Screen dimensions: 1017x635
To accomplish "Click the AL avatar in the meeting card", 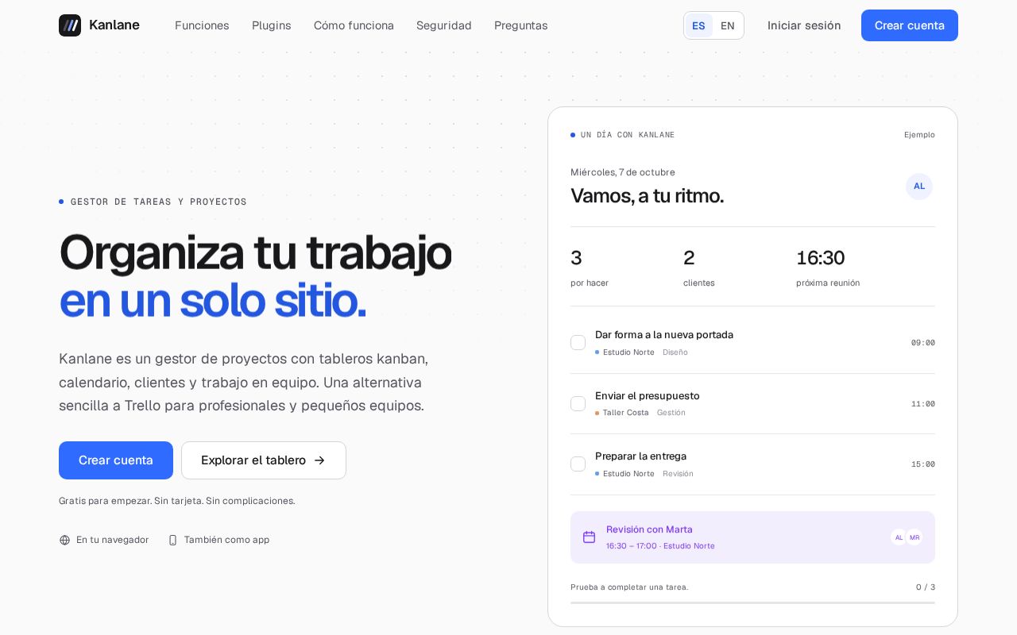I will 899,537.
